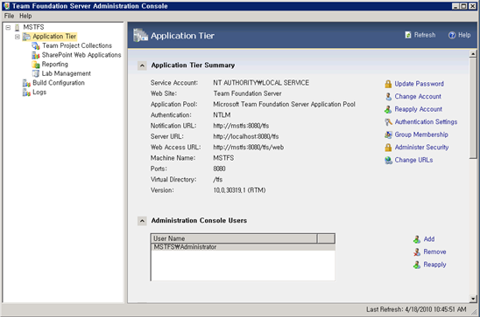Click the Reapply user icon in Console Users
The image size is (480, 317).
click(x=417, y=265)
